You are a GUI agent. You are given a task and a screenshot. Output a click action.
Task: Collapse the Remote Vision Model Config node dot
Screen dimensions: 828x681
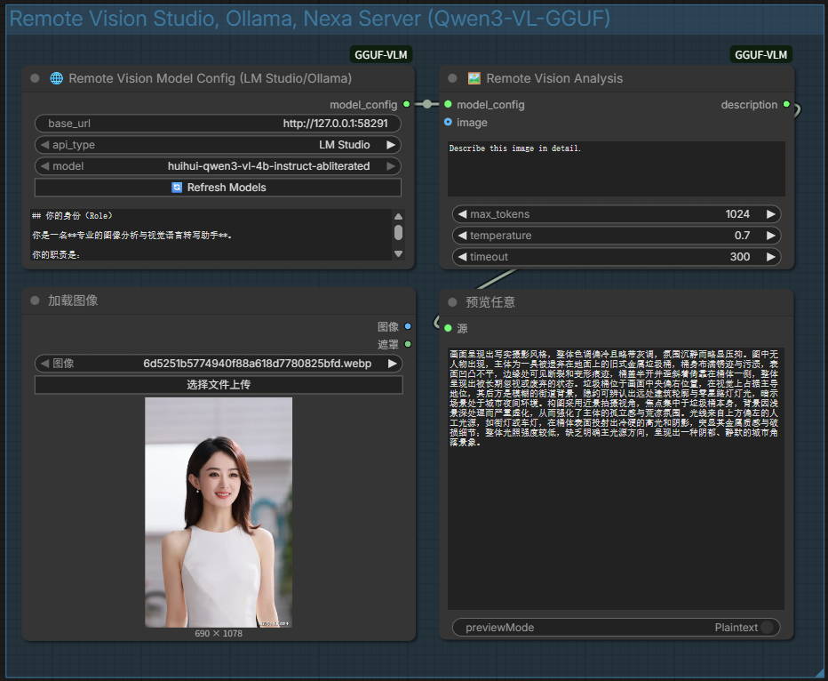(x=35, y=78)
